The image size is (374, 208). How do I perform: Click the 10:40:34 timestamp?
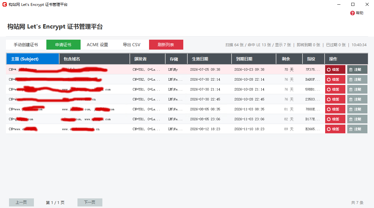point(359,45)
